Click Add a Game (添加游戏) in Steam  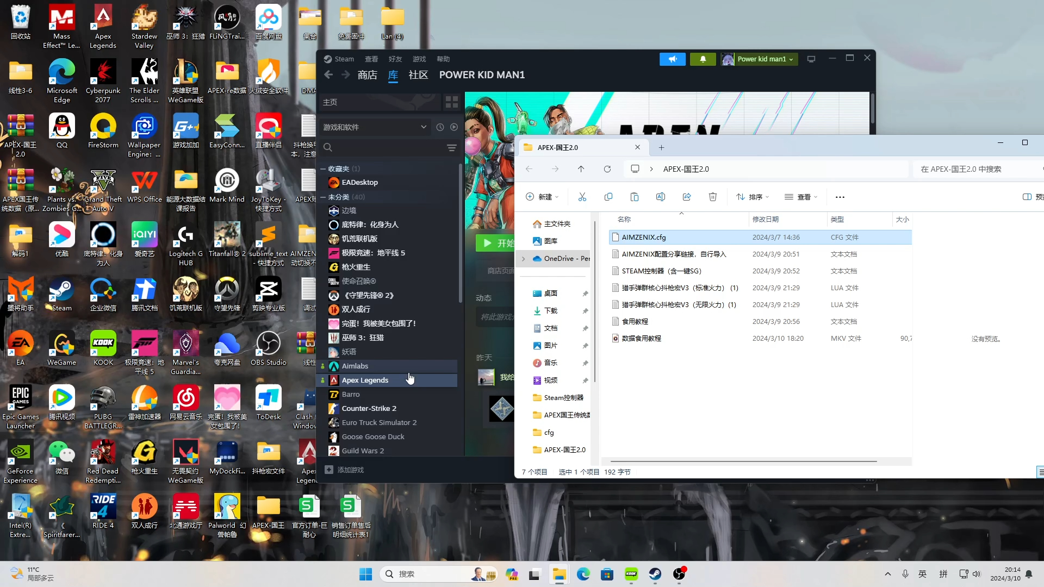point(344,470)
